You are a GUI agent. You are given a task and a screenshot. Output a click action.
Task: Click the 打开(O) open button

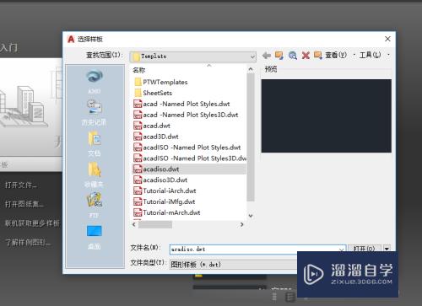pos(365,249)
